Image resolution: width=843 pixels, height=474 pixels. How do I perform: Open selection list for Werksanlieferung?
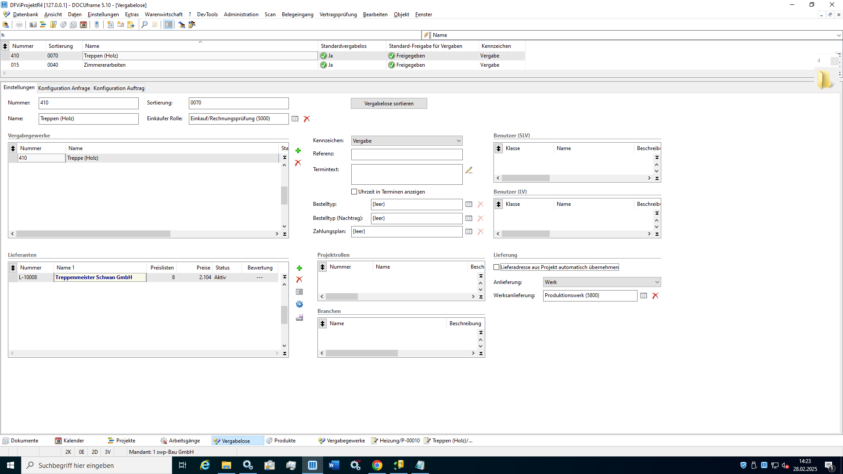pos(644,296)
